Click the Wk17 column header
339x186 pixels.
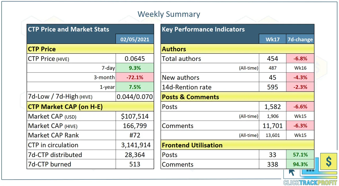(x=273, y=39)
